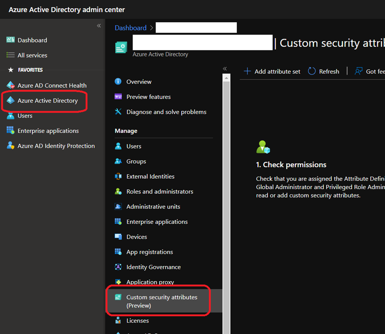The width and height of the screenshot is (385, 334).
Task: Collapse the left favorites sidebar
Action: pyautogui.click(x=99, y=26)
